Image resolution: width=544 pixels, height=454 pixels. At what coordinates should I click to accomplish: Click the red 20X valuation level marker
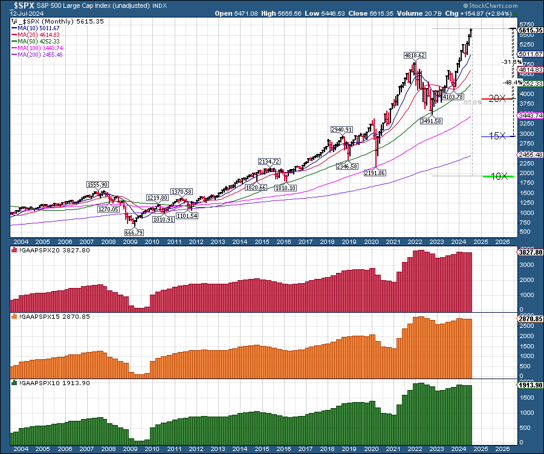(497, 99)
